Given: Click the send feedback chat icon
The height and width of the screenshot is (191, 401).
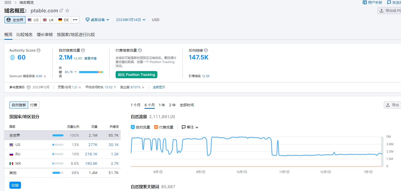Looking at the screenshot, I should [389, 2].
